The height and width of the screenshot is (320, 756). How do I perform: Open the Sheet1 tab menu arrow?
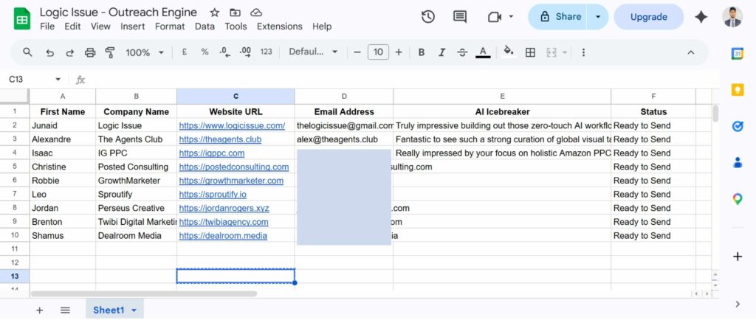click(x=134, y=310)
